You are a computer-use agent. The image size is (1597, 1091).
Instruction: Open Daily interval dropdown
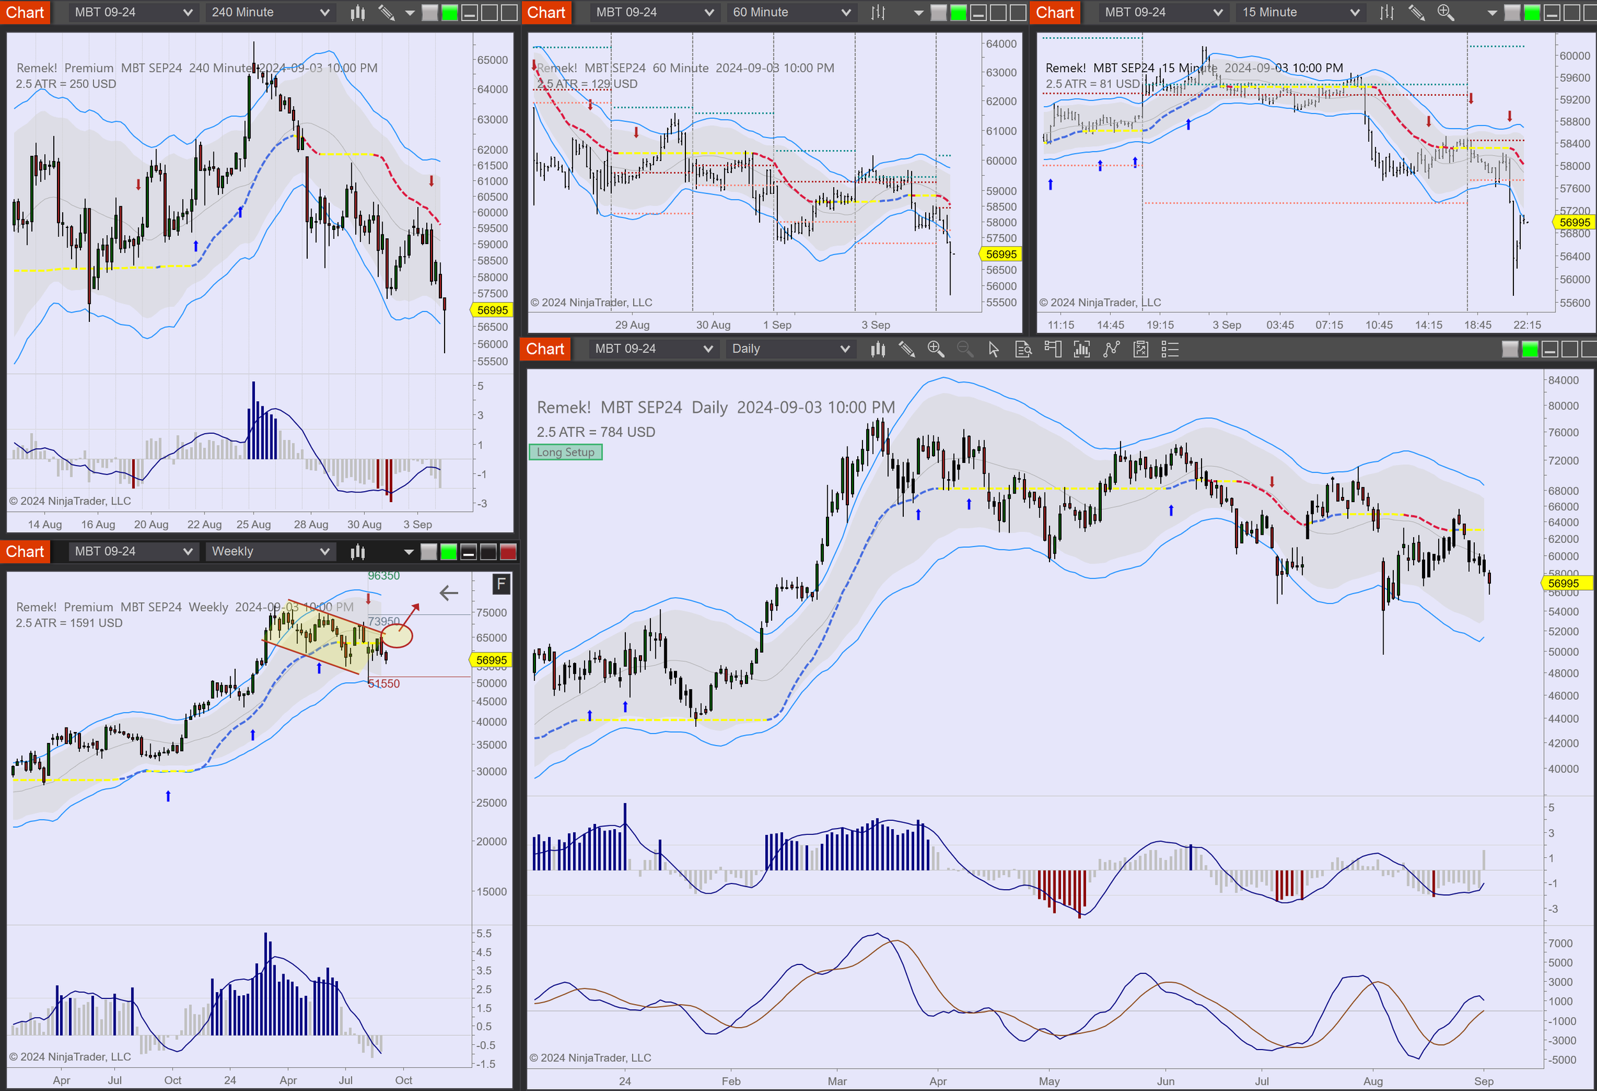point(790,349)
